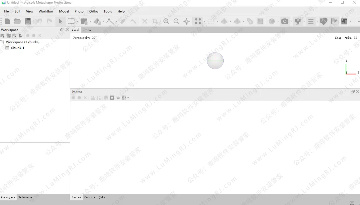The image size is (360, 205).
Task: Show tie points with the four-dot icon
Action: tap(198, 21)
